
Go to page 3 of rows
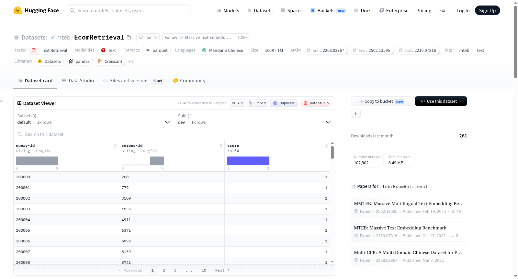coord(175,270)
